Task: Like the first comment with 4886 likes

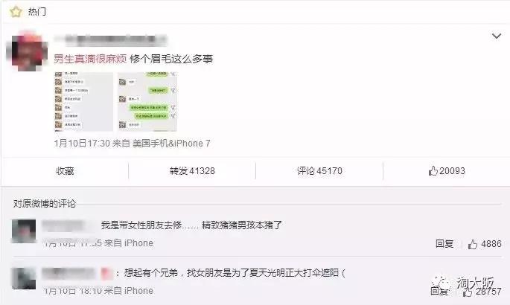Action: (485, 244)
